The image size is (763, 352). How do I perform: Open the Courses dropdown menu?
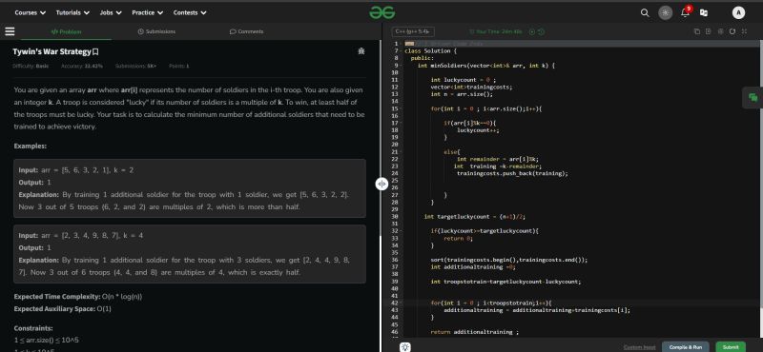coord(31,12)
